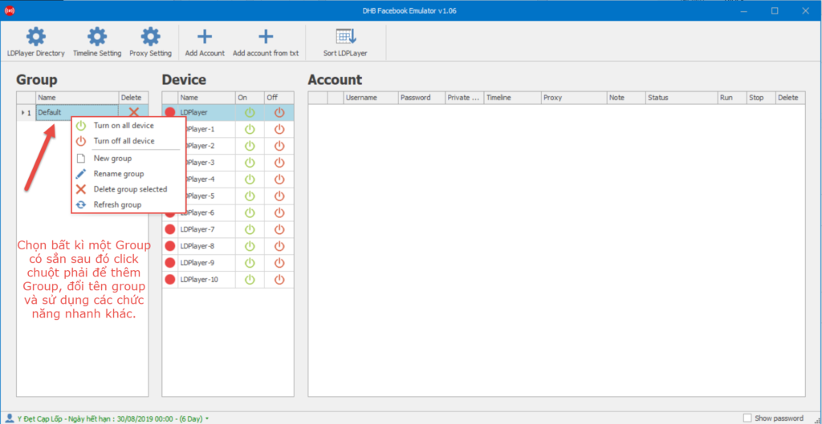Select the LDPlayer-9 device row
The height and width of the screenshot is (424, 822).
click(228, 263)
